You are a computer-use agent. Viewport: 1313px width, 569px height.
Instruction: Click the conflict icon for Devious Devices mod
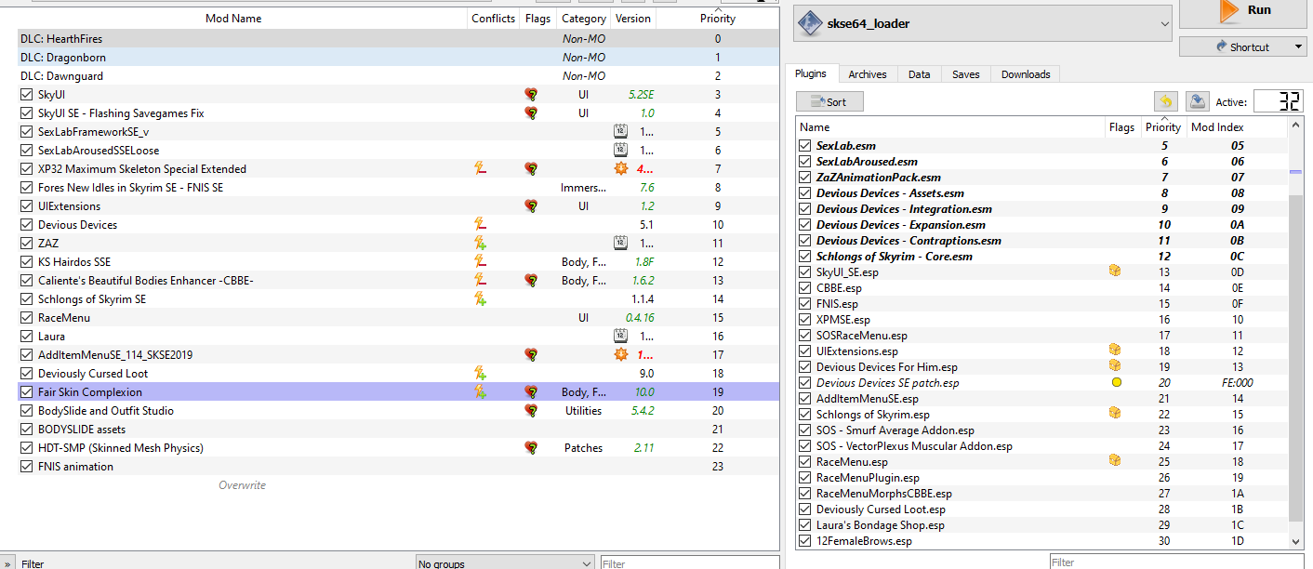click(x=481, y=225)
